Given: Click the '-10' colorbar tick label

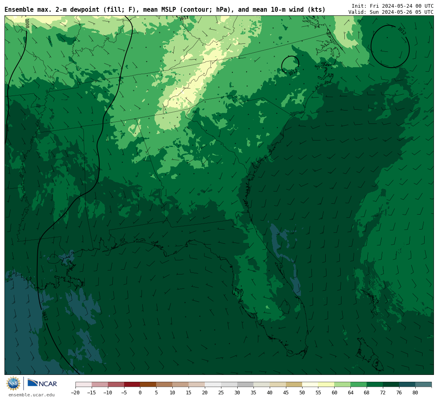Looking at the screenshot, I should (108, 393).
